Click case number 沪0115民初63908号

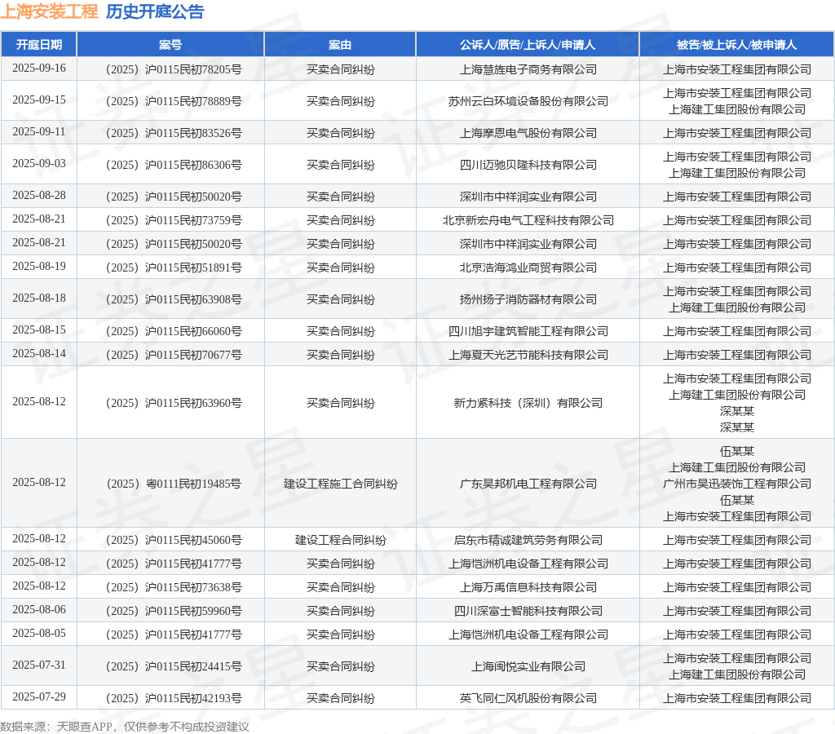pyautogui.click(x=174, y=299)
